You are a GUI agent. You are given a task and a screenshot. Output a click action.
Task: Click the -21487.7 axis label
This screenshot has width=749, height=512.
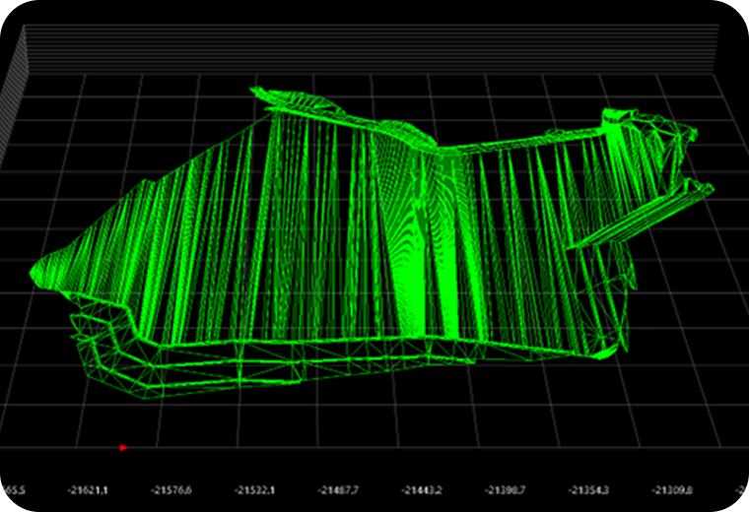337,489
